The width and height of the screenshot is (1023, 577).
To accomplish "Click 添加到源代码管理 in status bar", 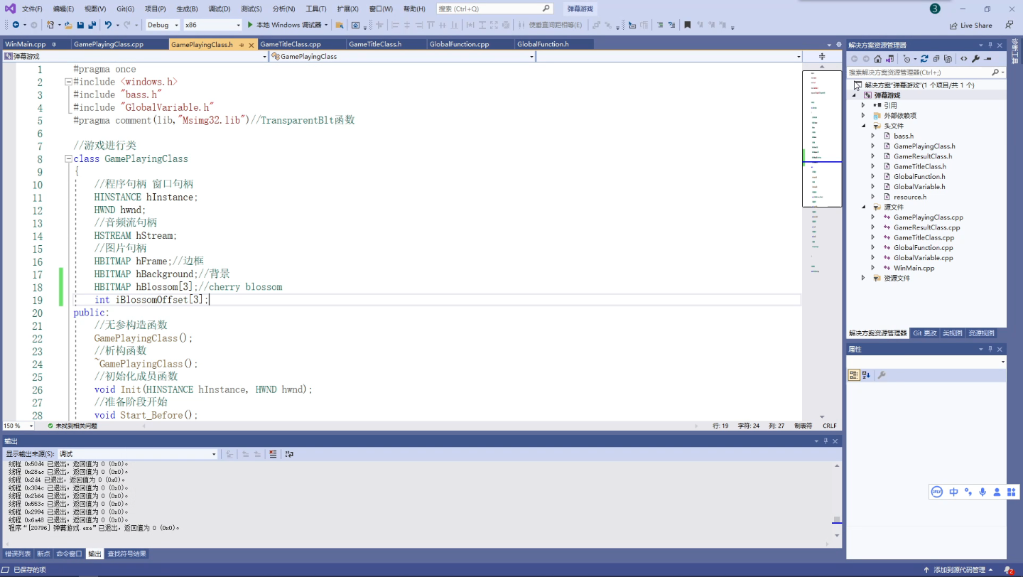I will pyautogui.click(x=960, y=570).
